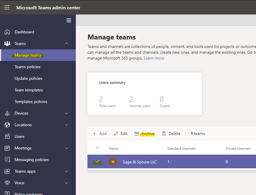
Task: Expand the Locations section chevron
Action: click(x=66, y=125)
